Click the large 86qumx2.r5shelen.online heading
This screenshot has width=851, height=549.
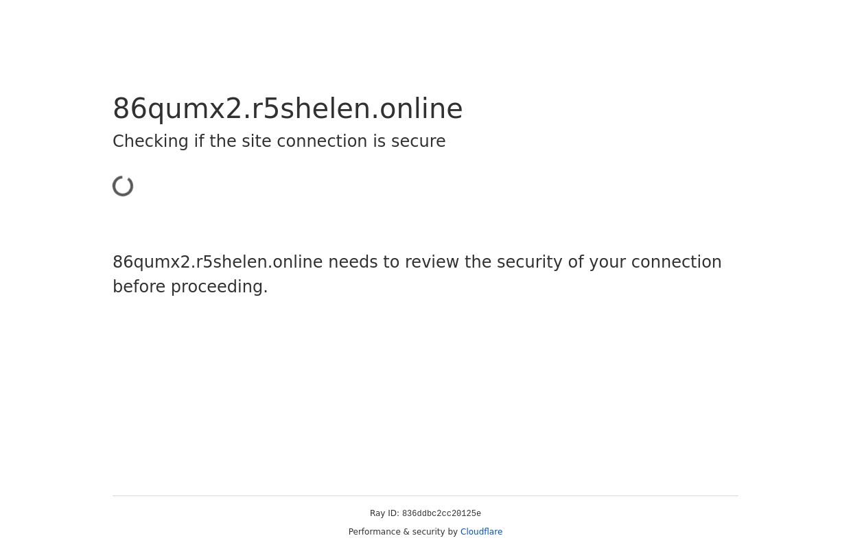pos(288,108)
